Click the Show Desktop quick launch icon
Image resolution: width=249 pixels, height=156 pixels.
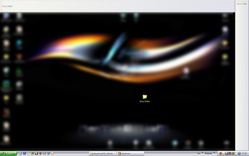20,153
